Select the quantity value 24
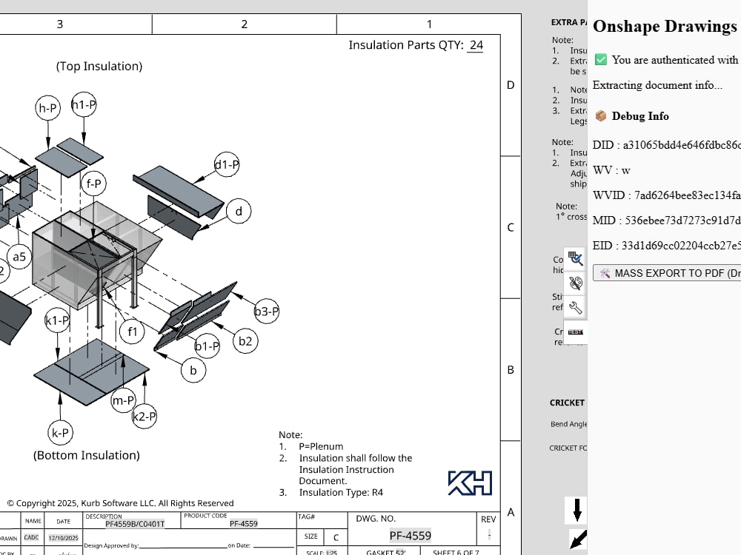 tap(476, 45)
